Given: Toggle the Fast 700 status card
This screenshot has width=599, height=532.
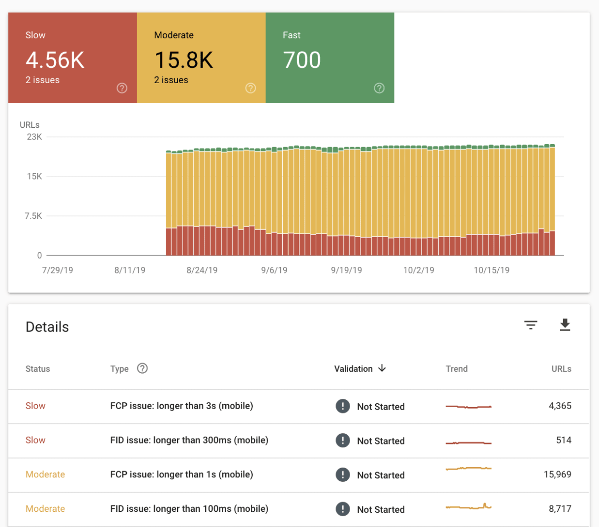Looking at the screenshot, I should click(x=330, y=58).
